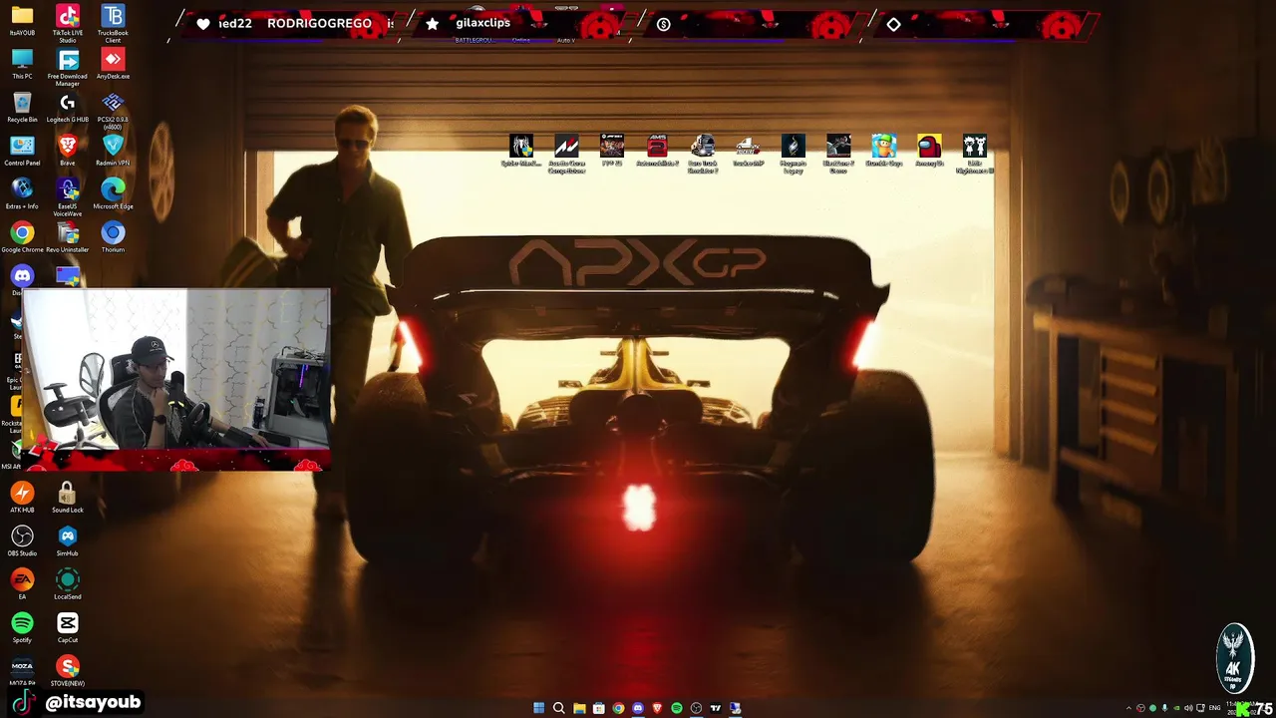
Task: Launch TruckersMP desktop shortcut
Action: (x=748, y=151)
